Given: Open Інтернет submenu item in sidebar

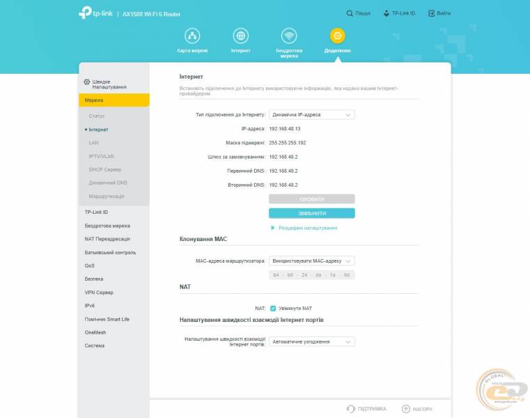Looking at the screenshot, I should coord(98,130).
